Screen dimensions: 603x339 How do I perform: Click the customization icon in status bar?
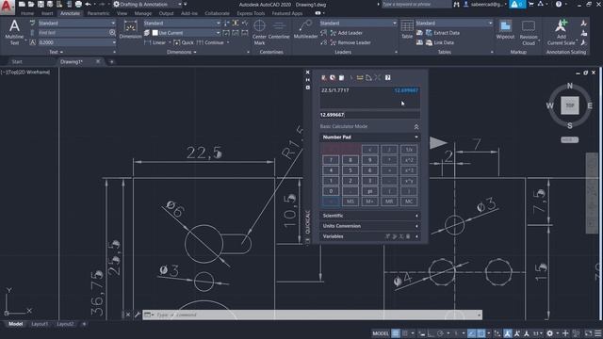click(x=598, y=333)
